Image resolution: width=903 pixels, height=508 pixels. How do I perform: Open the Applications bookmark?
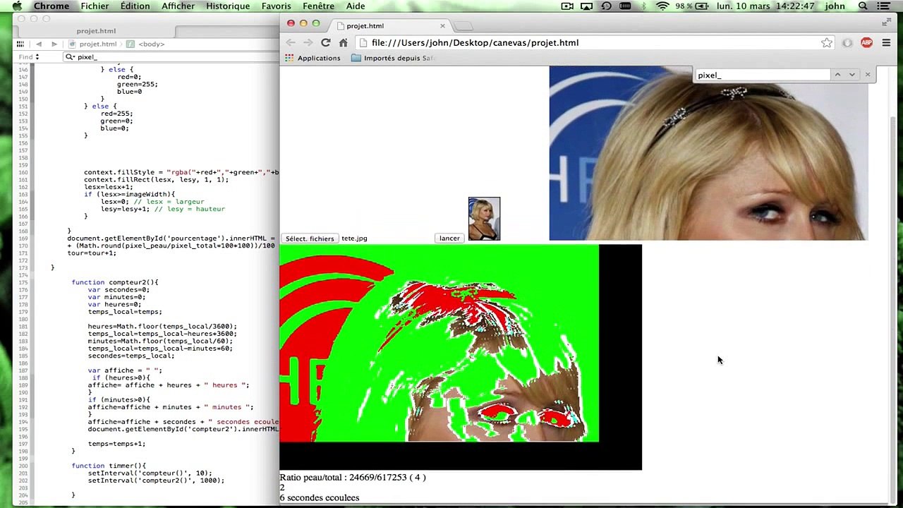pyautogui.click(x=313, y=58)
